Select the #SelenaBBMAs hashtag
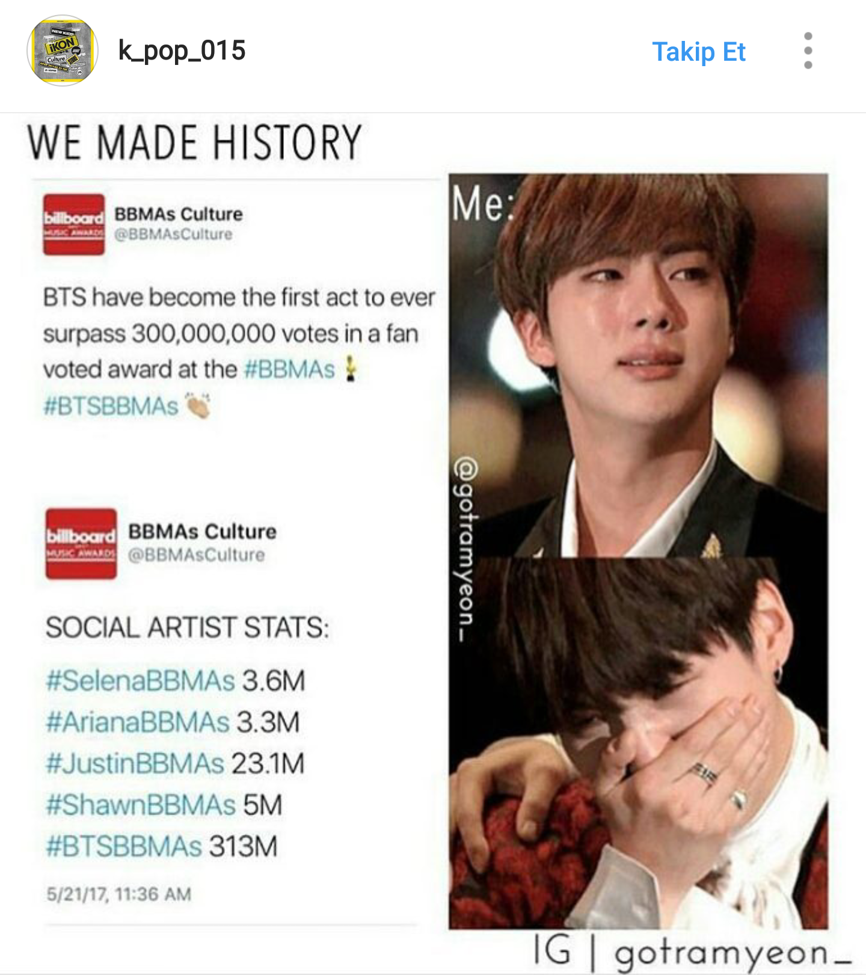866x975 pixels. tap(140, 681)
